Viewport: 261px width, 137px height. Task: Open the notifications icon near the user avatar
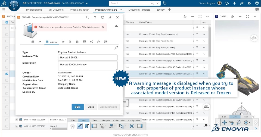tap(227, 3)
